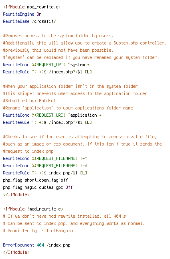The width and height of the screenshot is (170, 259).
Task: Click the IfModule !mod_rewrite.c opening tag
Action: [33, 209]
